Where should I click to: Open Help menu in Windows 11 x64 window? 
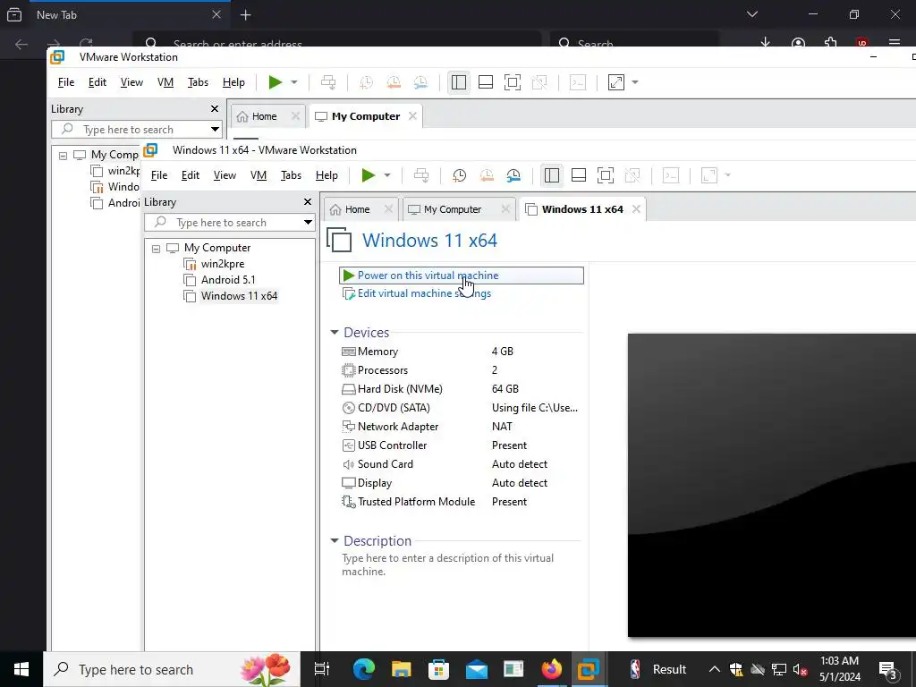[x=327, y=175]
